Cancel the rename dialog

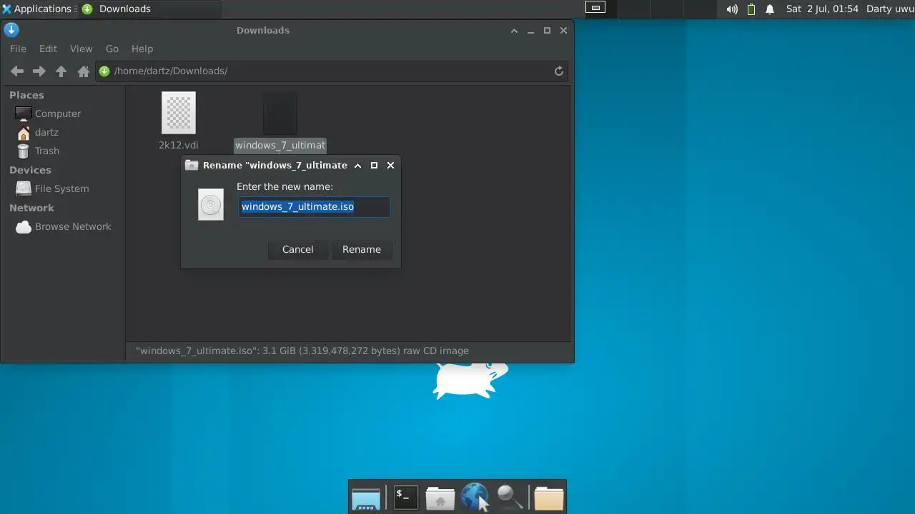(297, 249)
